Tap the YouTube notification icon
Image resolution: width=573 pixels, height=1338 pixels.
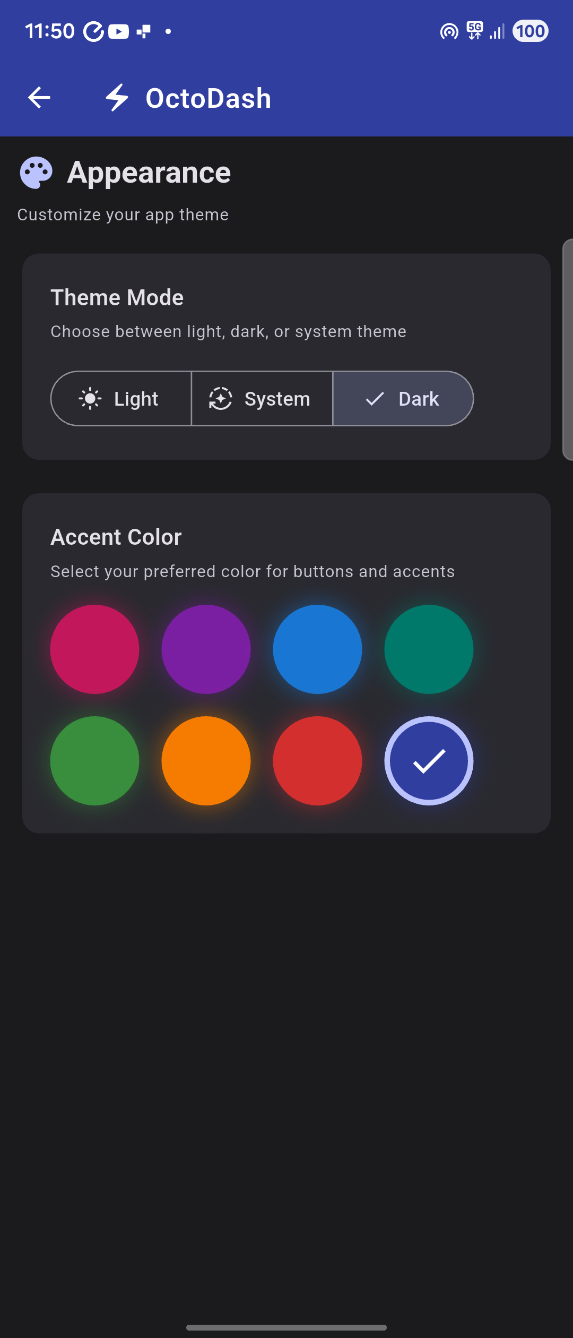pos(118,32)
